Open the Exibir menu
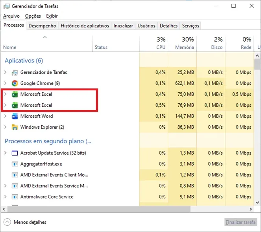261x232 pixels. tap(52, 16)
